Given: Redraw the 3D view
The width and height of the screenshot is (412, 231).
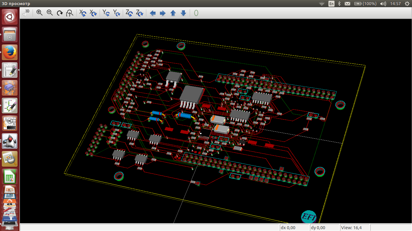Looking at the screenshot, I should pos(60,13).
